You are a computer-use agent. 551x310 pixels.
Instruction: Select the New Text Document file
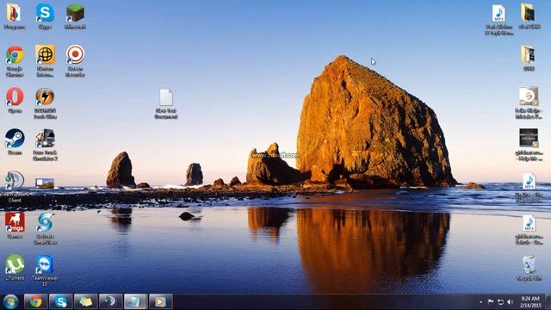pos(166,103)
